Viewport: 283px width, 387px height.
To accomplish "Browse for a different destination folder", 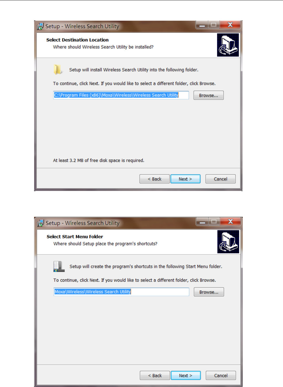I will [x=209, y=95].
